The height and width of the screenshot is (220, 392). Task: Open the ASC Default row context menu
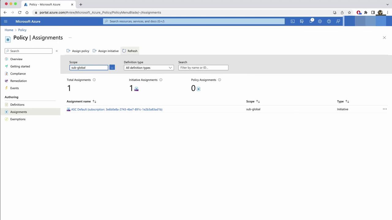point(385,109)
